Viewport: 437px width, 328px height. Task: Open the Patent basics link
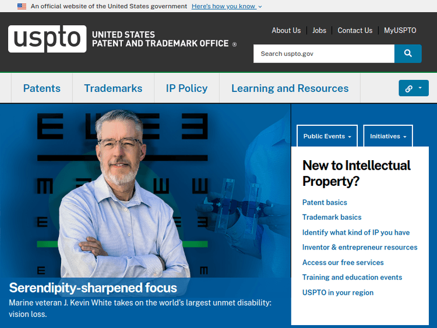(325, 202)
